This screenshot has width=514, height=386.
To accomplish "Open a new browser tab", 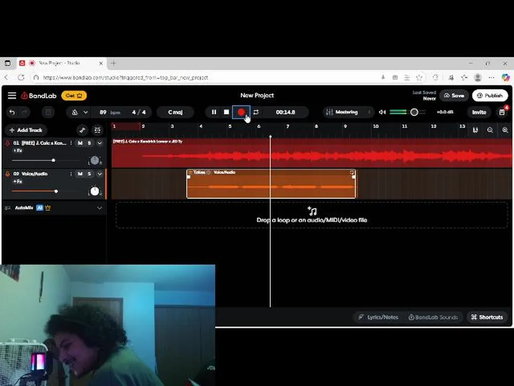I will pyautogui.click(x=113, y=63).
